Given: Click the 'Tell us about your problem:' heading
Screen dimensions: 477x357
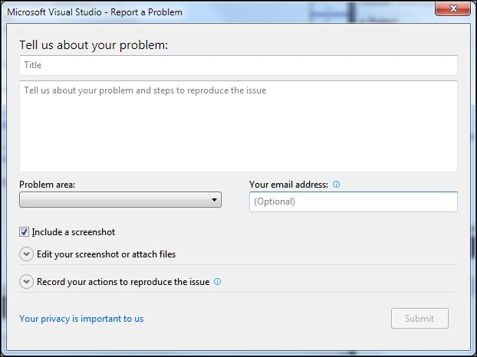Looking at the screenshot, I should click(x=94, y=44).
